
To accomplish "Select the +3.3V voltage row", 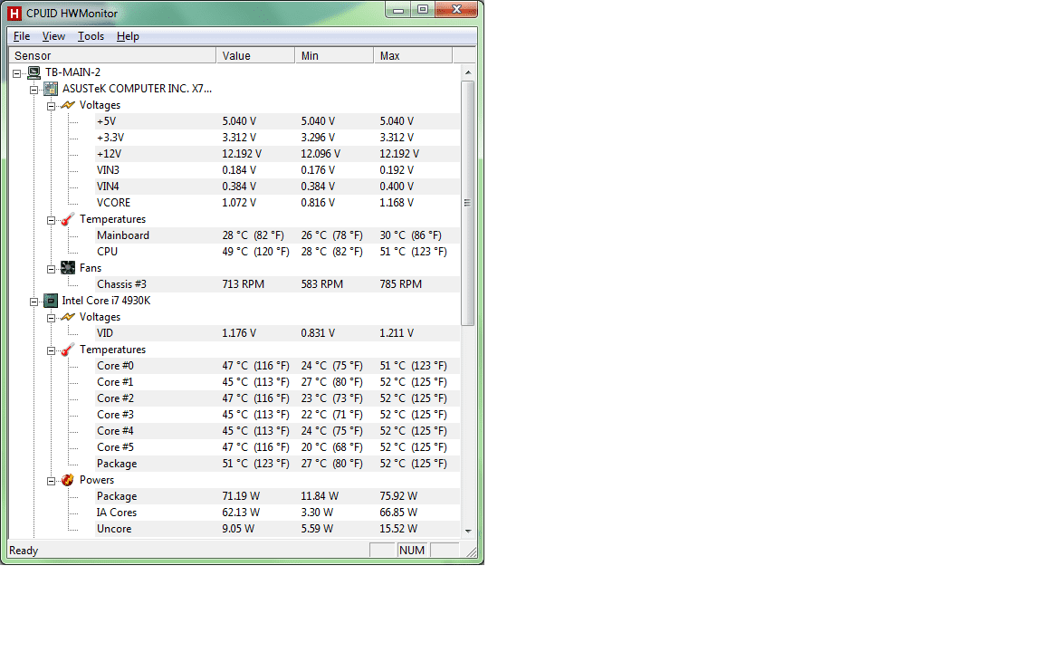I will pos(277,138).
